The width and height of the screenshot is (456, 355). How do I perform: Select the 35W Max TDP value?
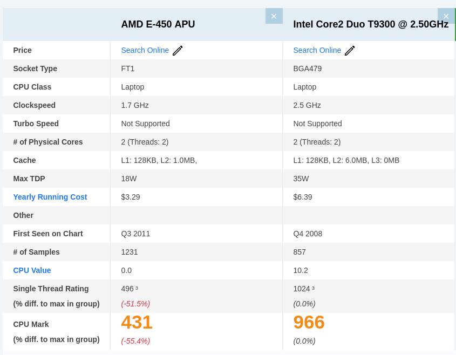coord(301,179)
